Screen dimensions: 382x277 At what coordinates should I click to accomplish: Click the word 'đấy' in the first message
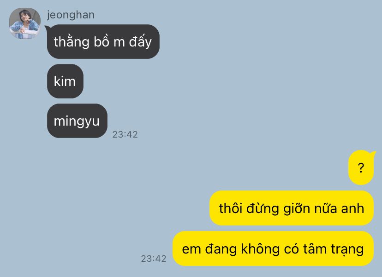(x=140, y=42)
